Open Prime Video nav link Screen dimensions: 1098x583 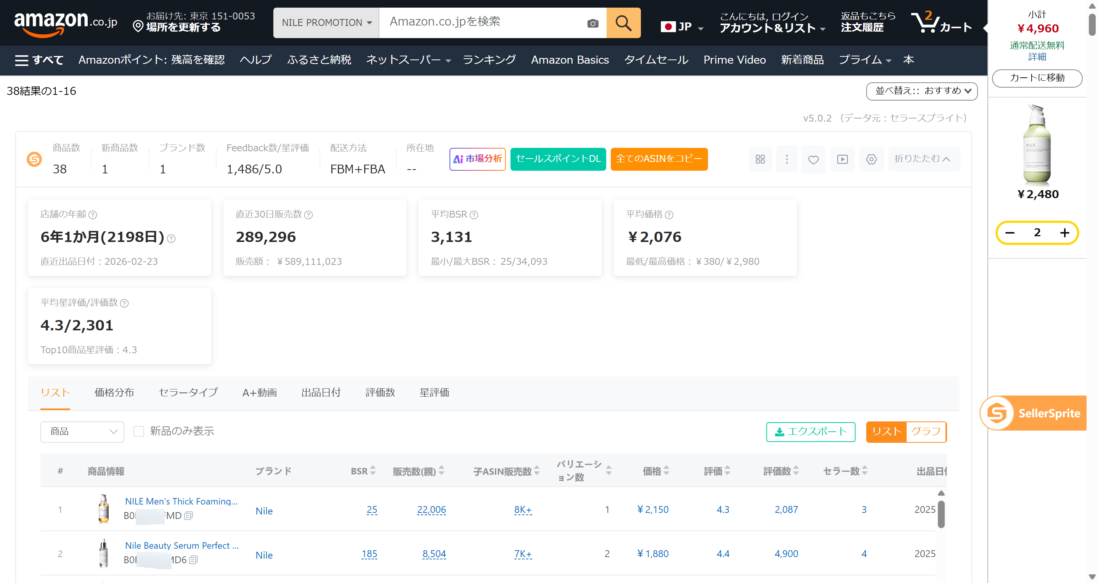pyautogui.click(x=734, y=60)
